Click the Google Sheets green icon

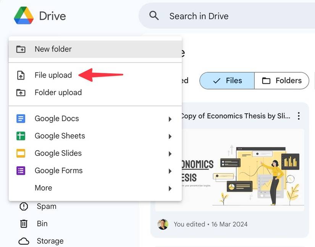[x=21, y=136]
